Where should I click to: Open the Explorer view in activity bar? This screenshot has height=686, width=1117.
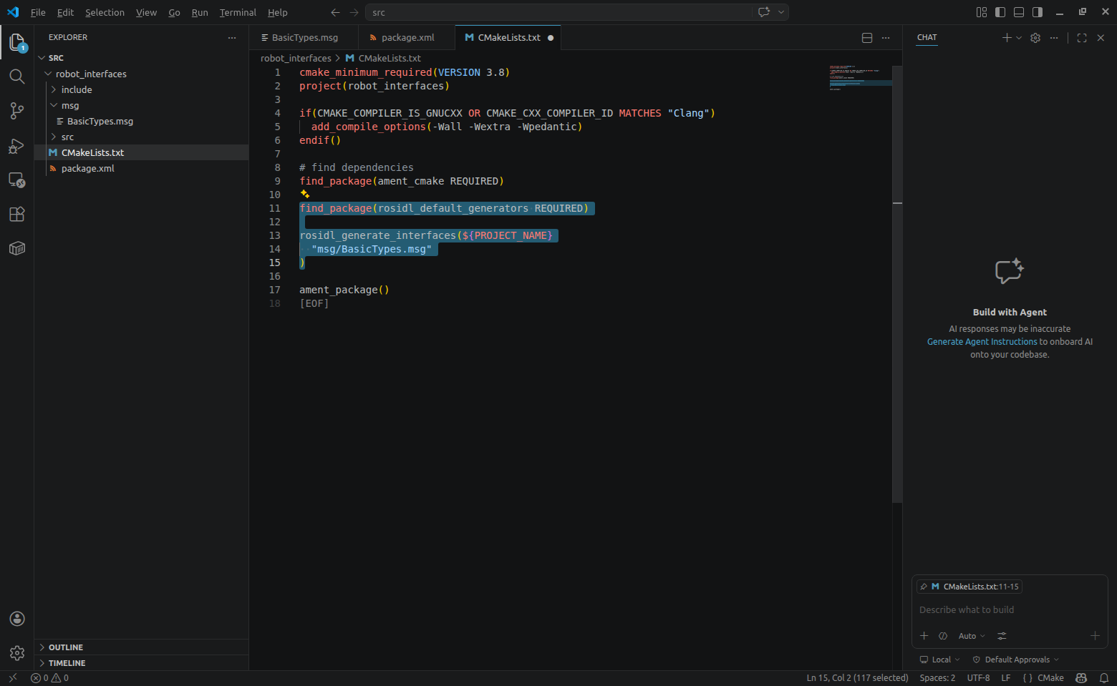pyautogui.click(x=17, y=42)
